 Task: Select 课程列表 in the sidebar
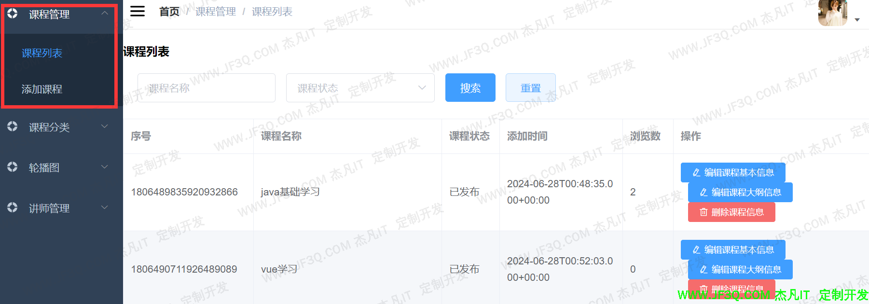(42, 53)
